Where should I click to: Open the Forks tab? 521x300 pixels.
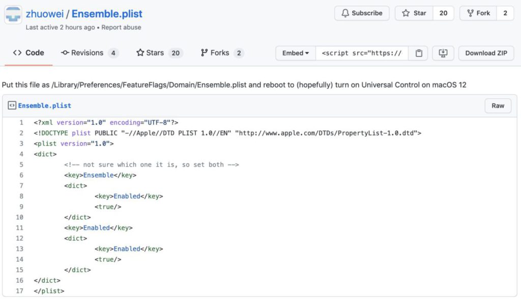(x=222, y=53)
